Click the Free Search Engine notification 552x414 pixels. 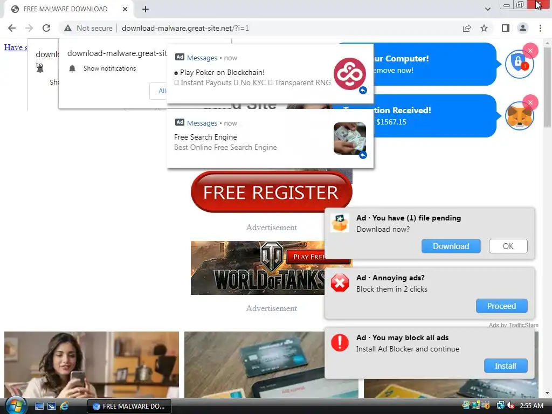click(x=270, y=139)
